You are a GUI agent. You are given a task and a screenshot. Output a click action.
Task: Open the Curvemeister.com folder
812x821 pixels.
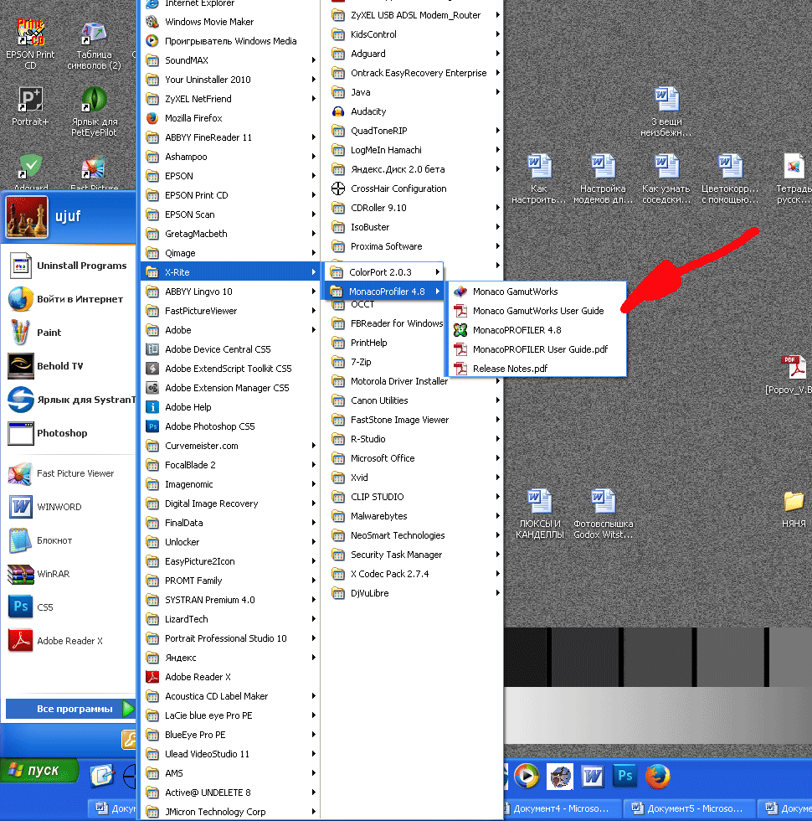(x=230, y=446)
